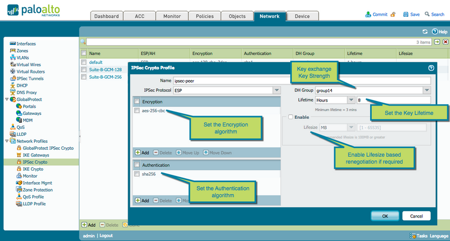Click the QoS icon
The height and width of the screenshot is (241, 450).
click(12, 127)
